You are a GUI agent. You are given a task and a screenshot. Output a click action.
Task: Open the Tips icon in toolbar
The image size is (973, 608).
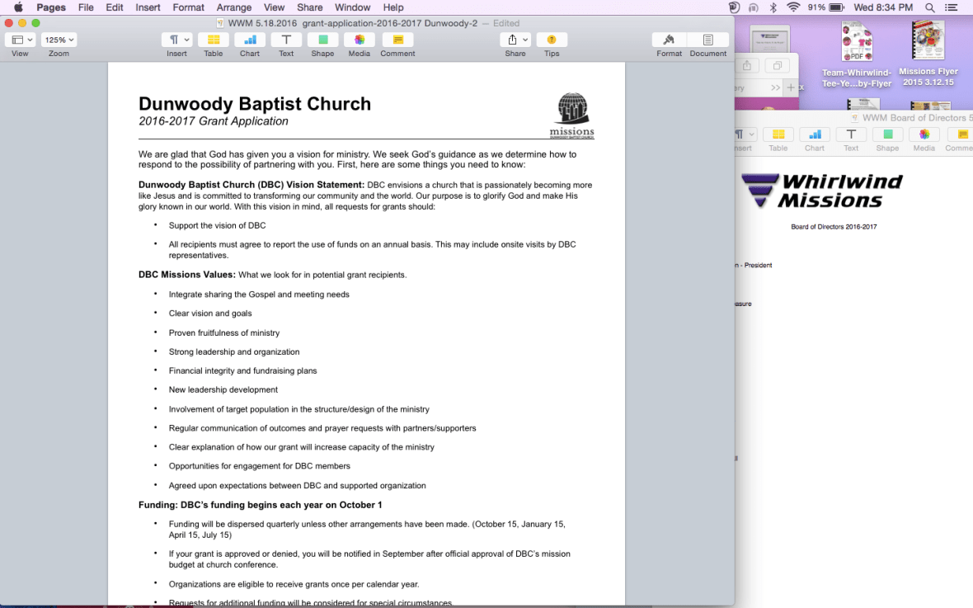pyautogui.click(x=552, y=40)
